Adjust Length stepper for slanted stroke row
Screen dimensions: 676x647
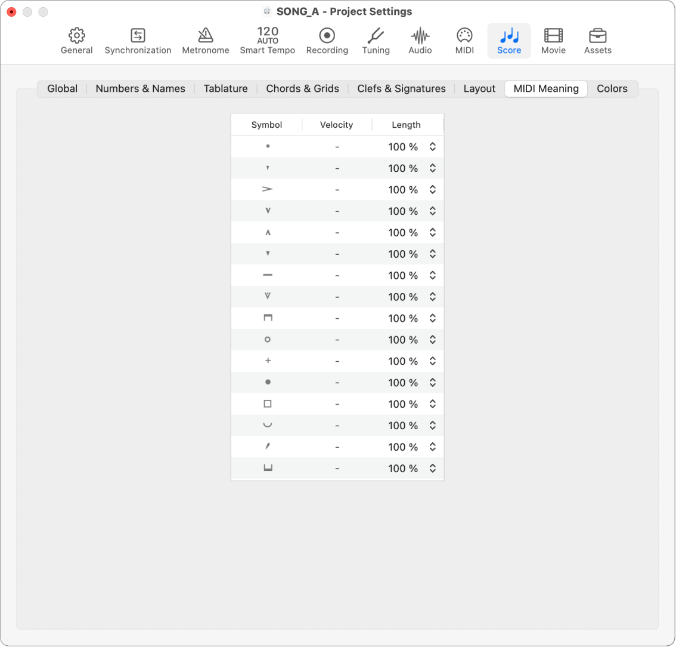tap(432, 446)
